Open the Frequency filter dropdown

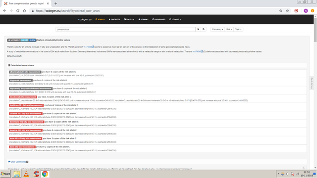click(217, 29)
